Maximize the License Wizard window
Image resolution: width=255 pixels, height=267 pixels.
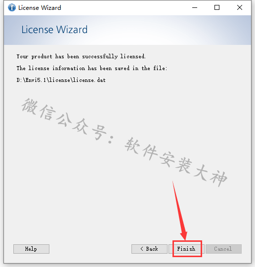(x=217, y=8)
